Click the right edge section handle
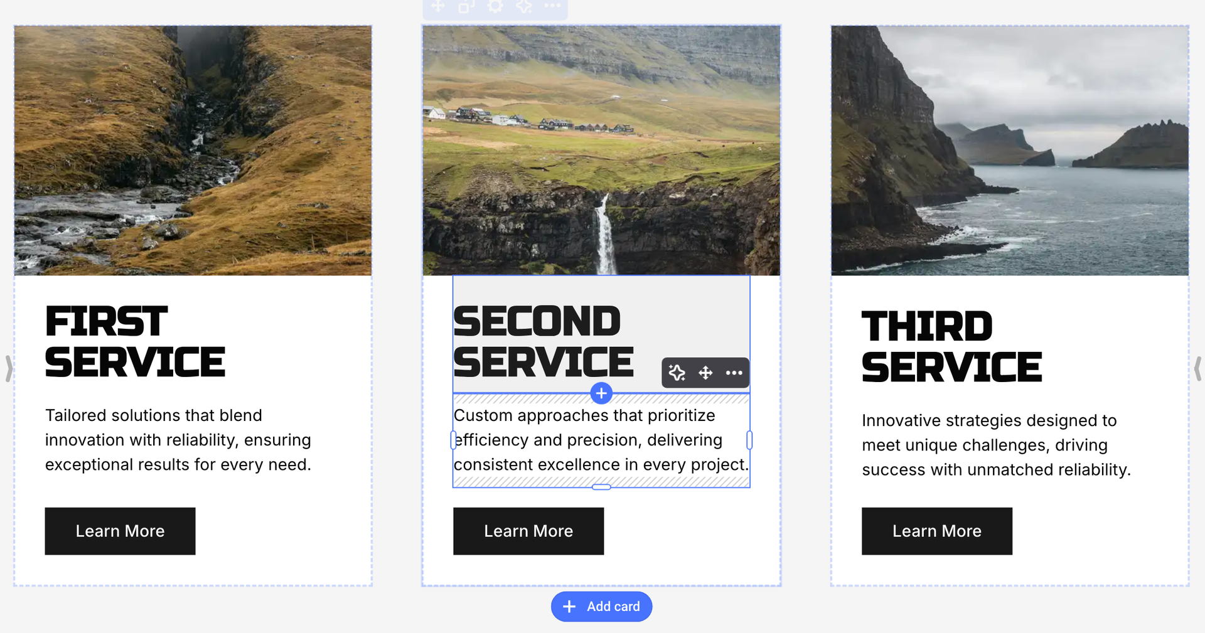 (1197, 369)
